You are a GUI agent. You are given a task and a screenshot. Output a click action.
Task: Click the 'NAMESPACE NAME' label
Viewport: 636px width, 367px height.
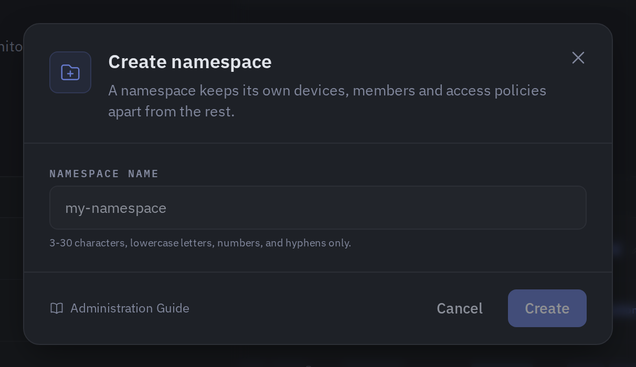(x=104, y=174)
